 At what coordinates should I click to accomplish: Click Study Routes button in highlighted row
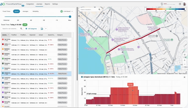point(62,73)
